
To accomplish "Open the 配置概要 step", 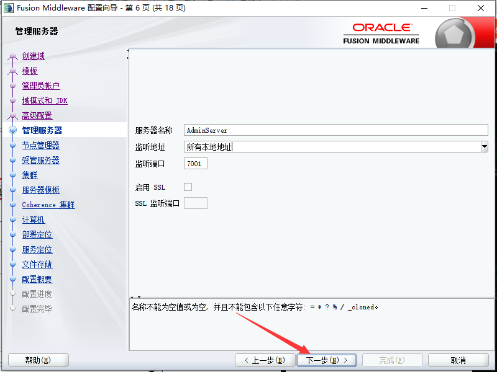I will click(37, 279).
